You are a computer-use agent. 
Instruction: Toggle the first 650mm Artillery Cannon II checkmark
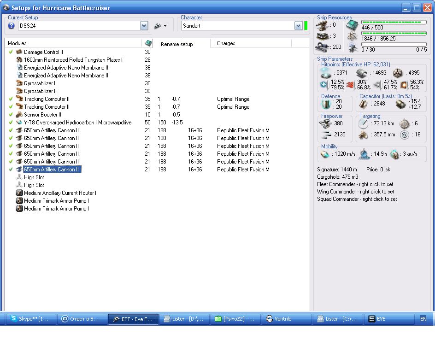(11, 130)
